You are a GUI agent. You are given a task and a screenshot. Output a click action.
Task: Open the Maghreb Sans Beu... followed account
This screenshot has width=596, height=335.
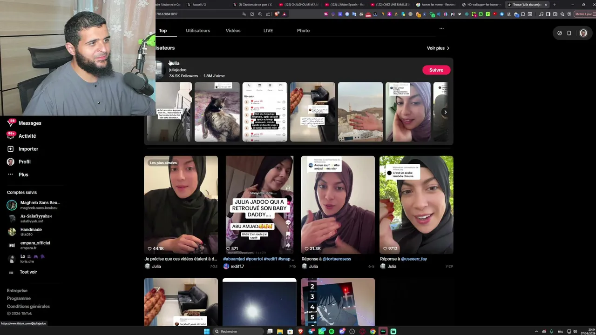click(34, 205)
